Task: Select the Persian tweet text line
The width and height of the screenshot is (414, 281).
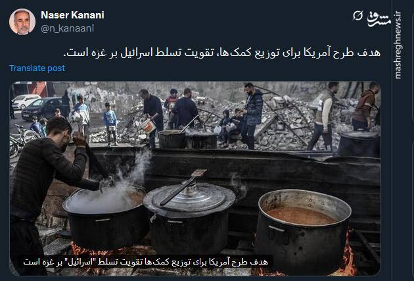Action: (x=222, y=53)
